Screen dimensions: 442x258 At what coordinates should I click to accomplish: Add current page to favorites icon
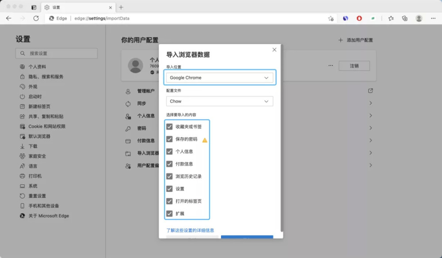(x=331, y=19)
